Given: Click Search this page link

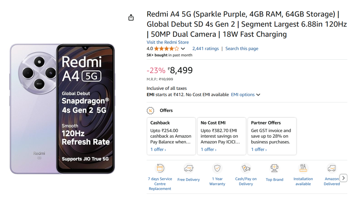Looking at the screenshot, I should pyautogui.click(x=242, y=49).
